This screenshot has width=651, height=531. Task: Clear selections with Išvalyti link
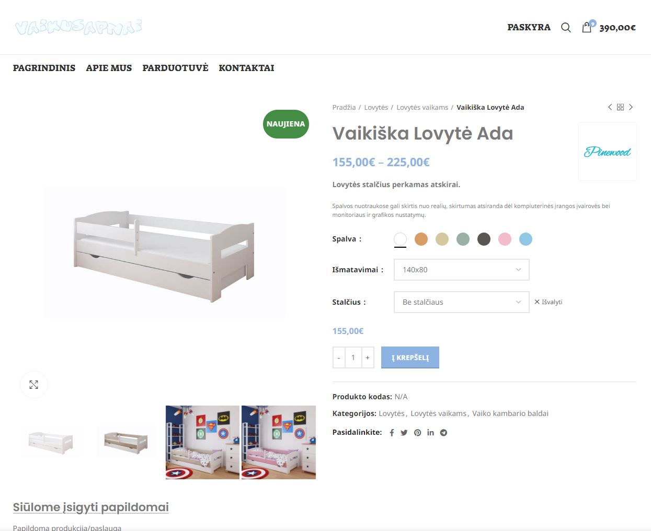[548, 302]
